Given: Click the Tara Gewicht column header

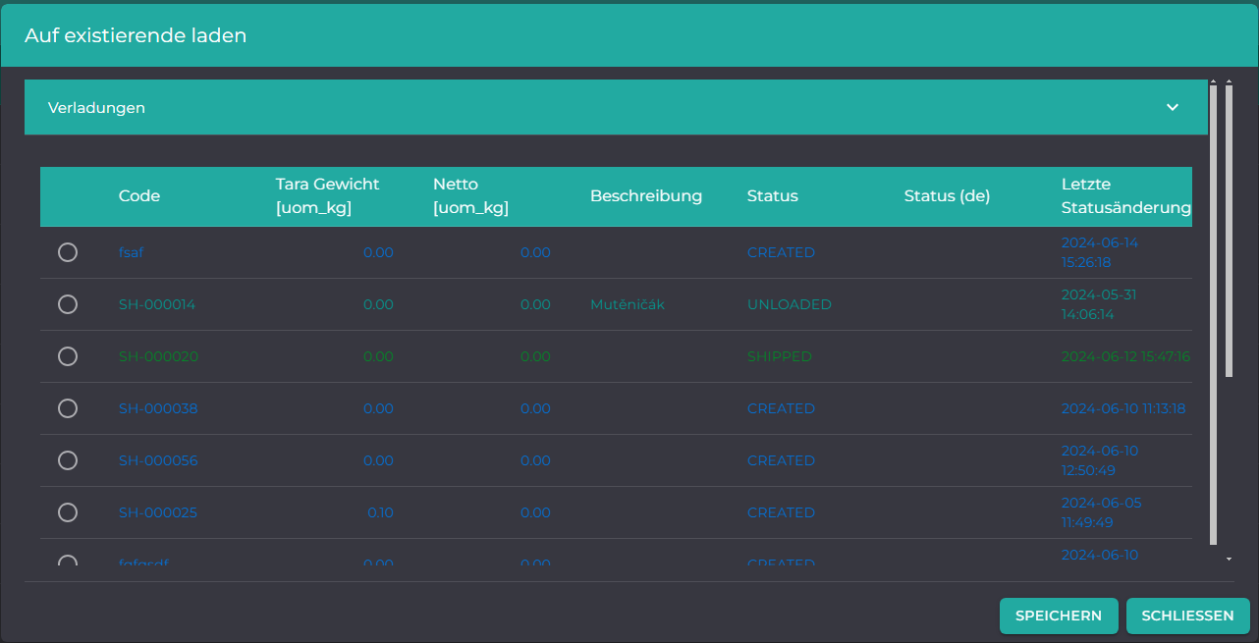Looking at the screenshot, I should 328,196.
